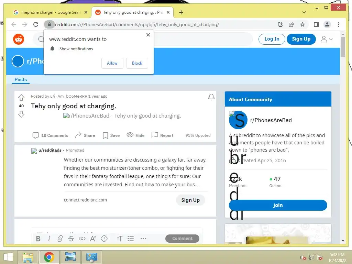Open the Action Center flag tray icon

coord(320,257)
